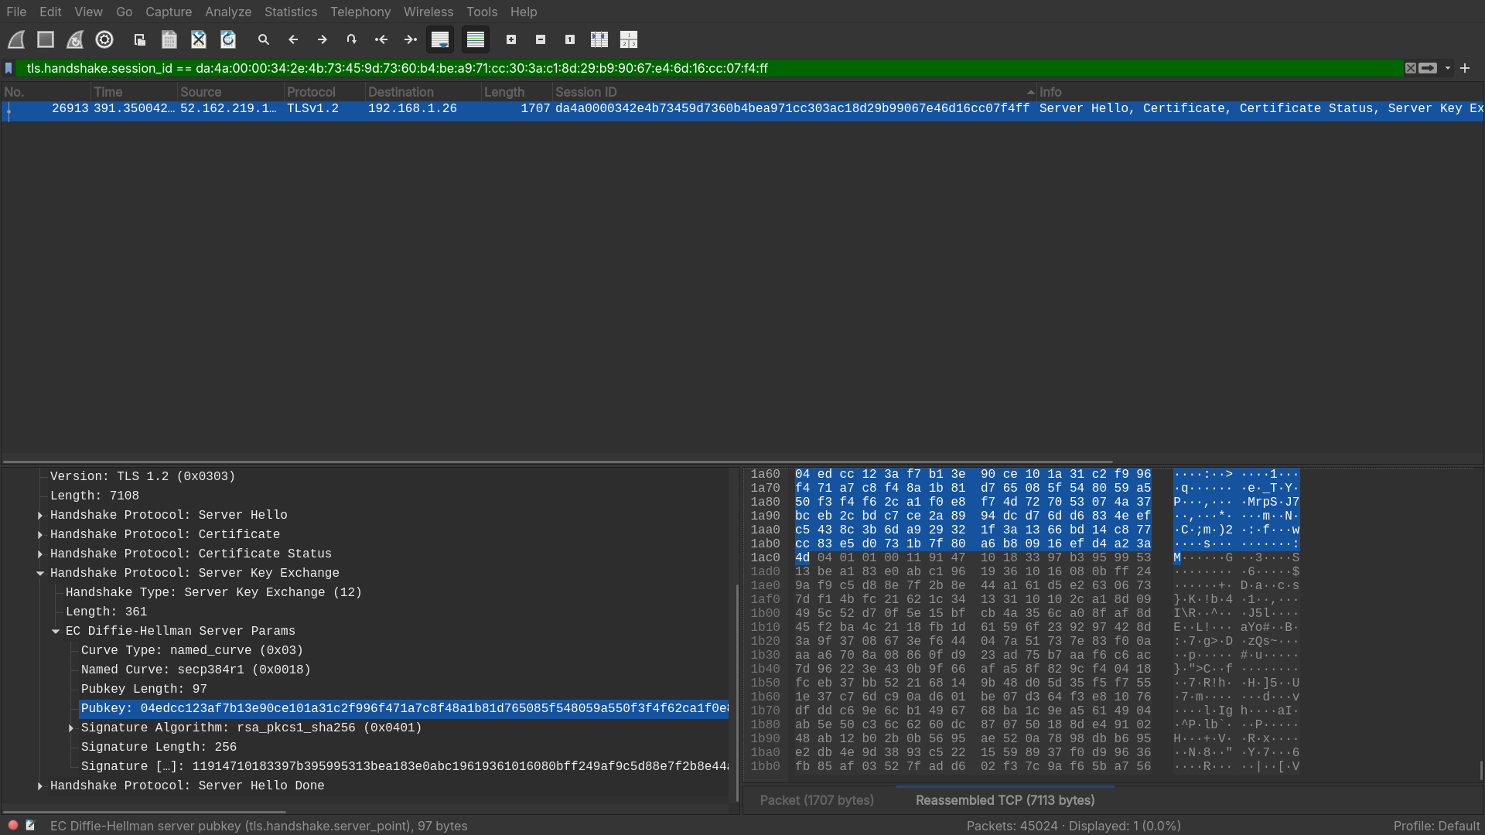Go to first packet icon

(381, 39)
